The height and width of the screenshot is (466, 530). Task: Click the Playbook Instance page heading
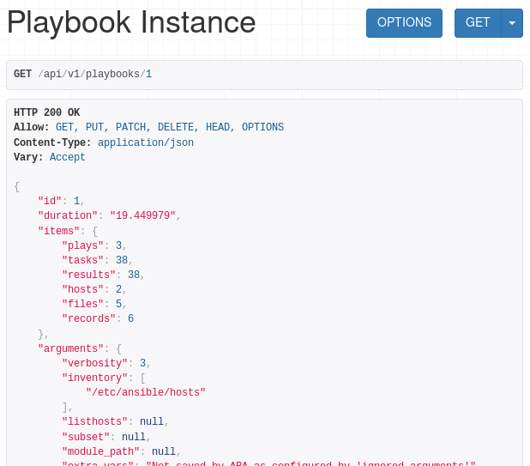tap(131, 23)
